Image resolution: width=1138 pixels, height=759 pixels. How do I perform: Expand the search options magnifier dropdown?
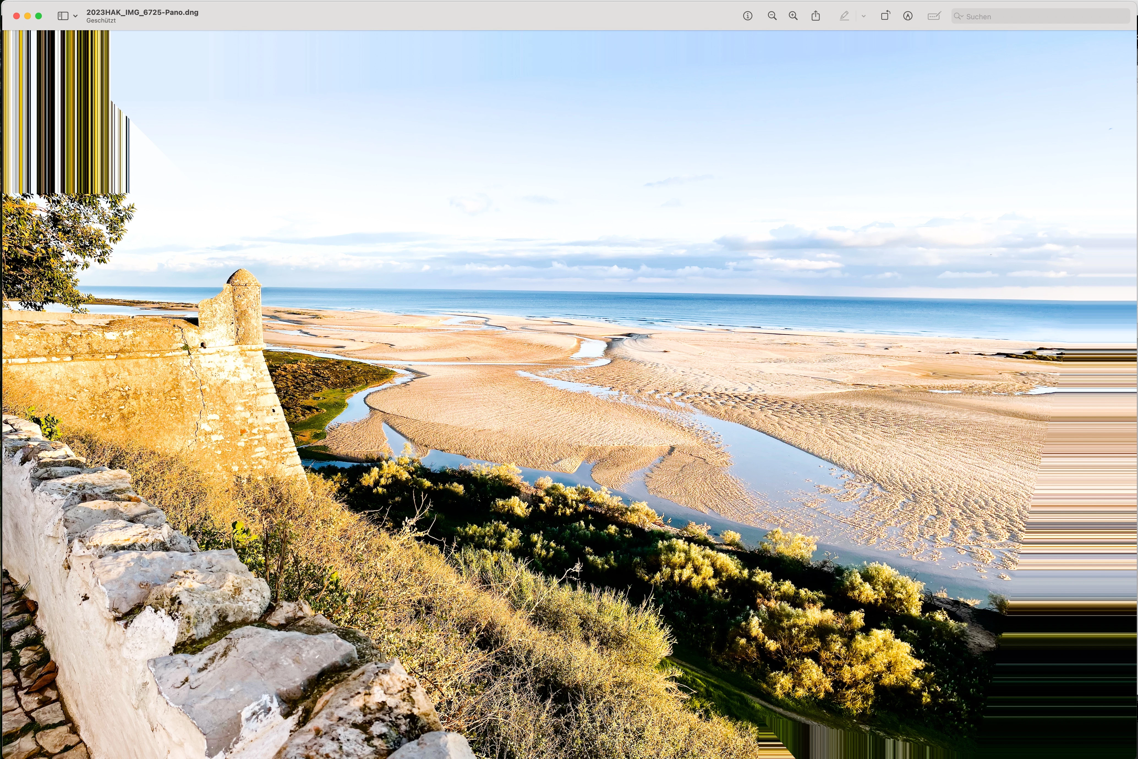(958, 16)
